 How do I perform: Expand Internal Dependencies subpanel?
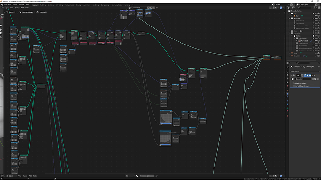[x=301, y=86]
